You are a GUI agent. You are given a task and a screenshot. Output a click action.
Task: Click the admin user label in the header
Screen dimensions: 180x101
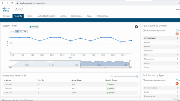[x=178, y=10]
